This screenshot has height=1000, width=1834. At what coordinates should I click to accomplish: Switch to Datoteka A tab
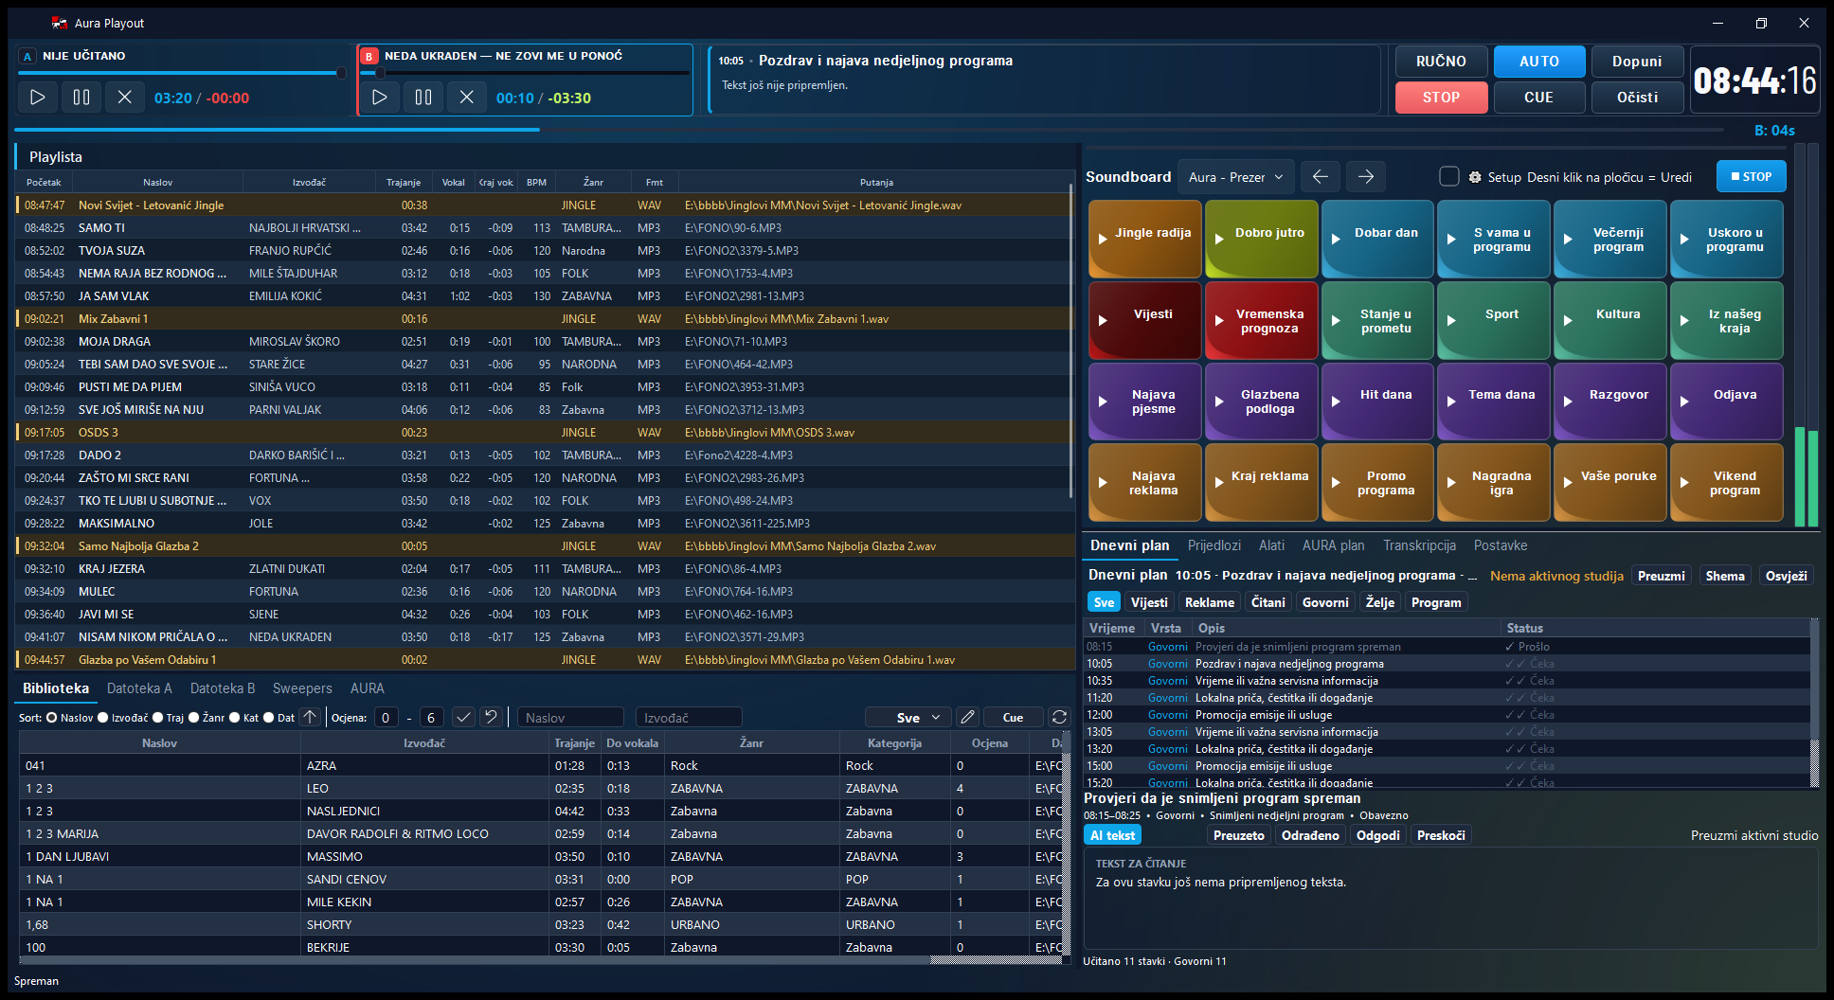click(x=139, y=688)
